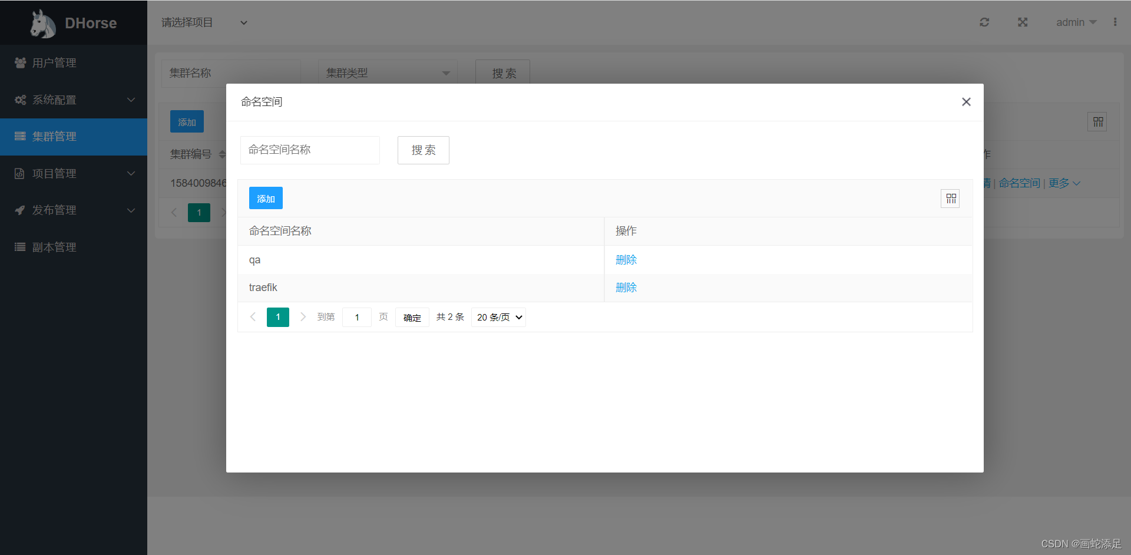Open 系统配置 in the sidebar

click(74, 100)
